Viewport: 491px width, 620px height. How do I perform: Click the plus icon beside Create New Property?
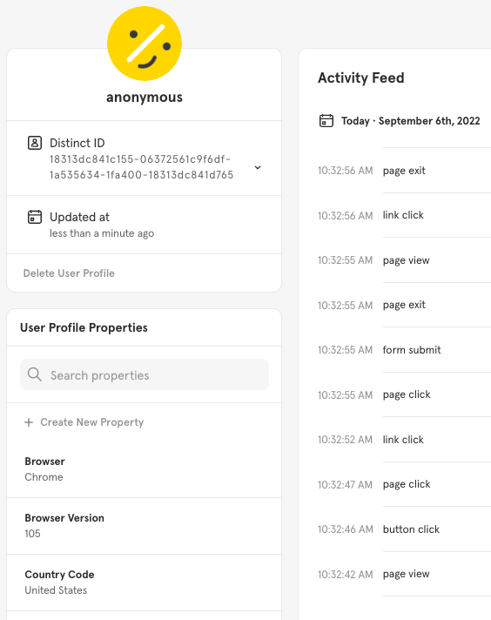point(29,422)
